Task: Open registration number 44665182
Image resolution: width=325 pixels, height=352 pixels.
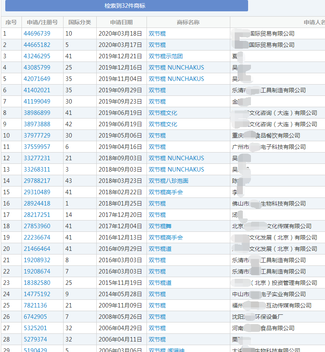Action: 37,45
